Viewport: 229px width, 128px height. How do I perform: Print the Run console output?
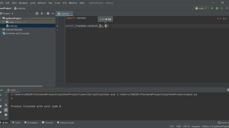tap(6, 115)
